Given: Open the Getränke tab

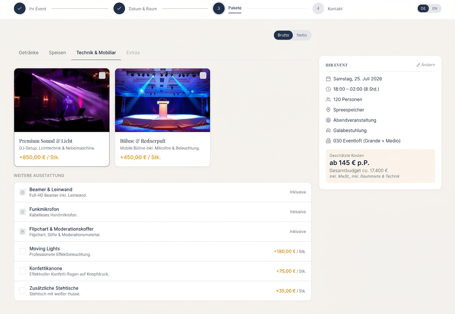Looking at the screenshot, I should (x=28, y=53).
